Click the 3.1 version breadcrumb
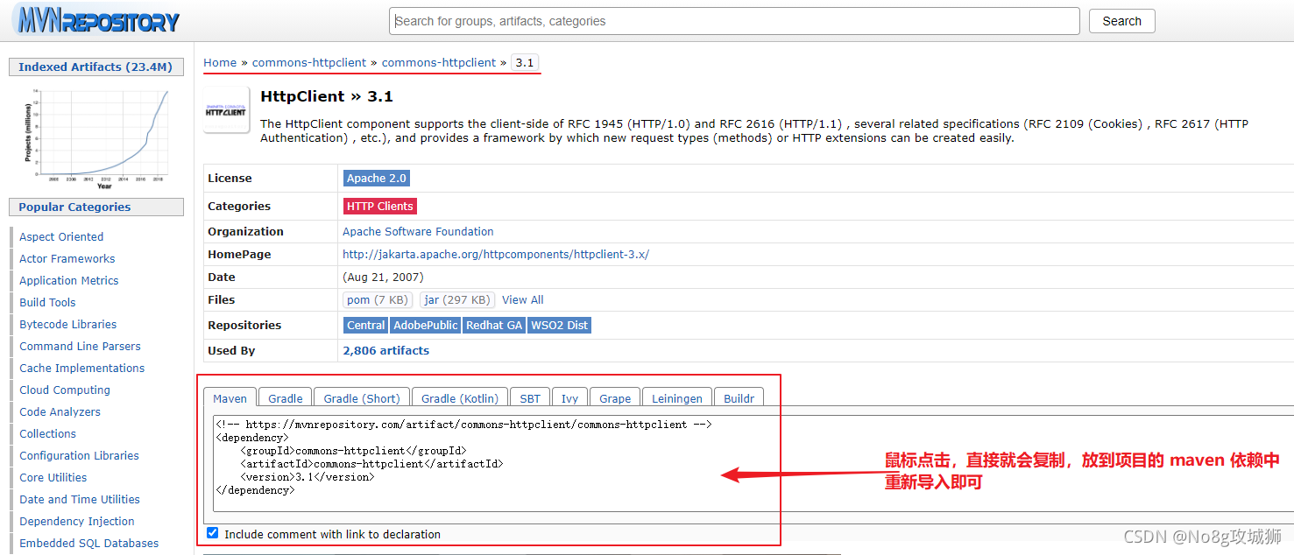Screen dimensions: 1294x555 point(525,62)
